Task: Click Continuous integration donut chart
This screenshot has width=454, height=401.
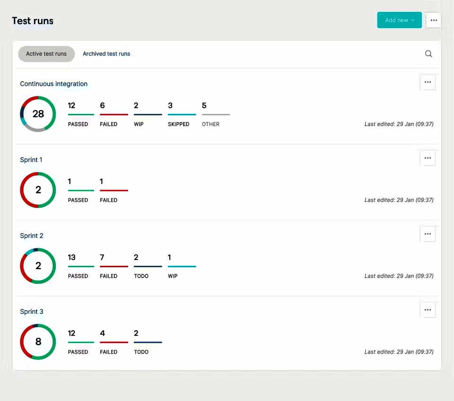Action: click(x=38, y=114)
